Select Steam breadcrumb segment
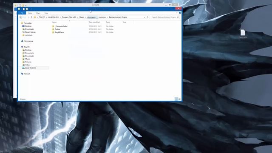Image resolution: width=272 pixels, height=153 pixels. [x=82, y=17]
